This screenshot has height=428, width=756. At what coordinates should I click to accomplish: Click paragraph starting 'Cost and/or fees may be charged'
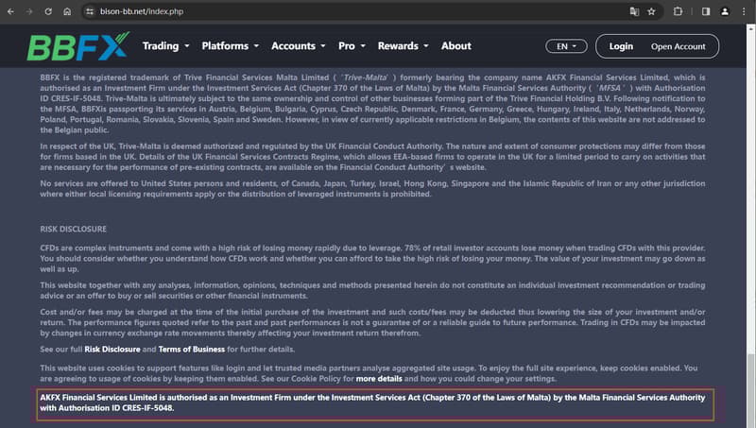[x=372, y=322]
